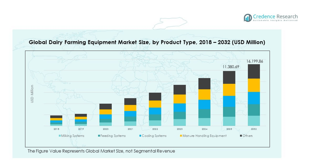317x163 pixels.
Task: Click the Manure Handling Equipment legend label
Action: click(204, 136)
